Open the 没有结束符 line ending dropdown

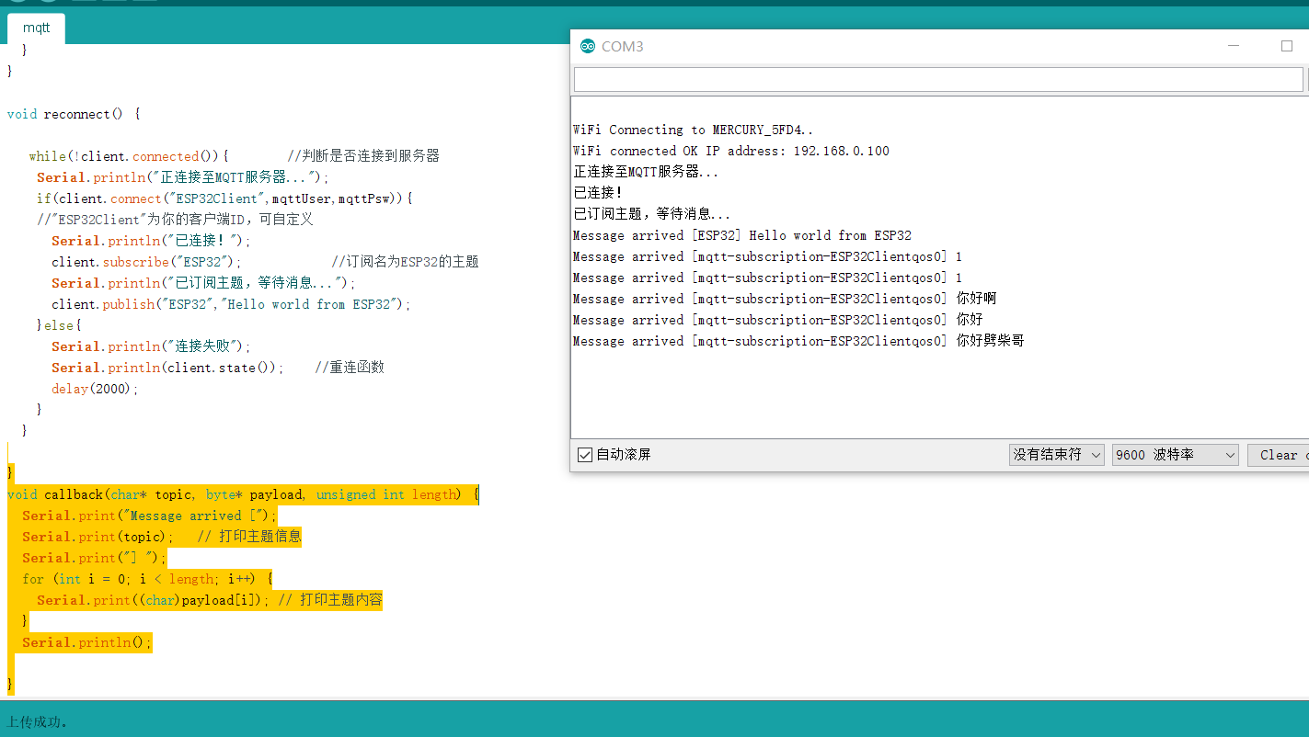[1056, 455]
